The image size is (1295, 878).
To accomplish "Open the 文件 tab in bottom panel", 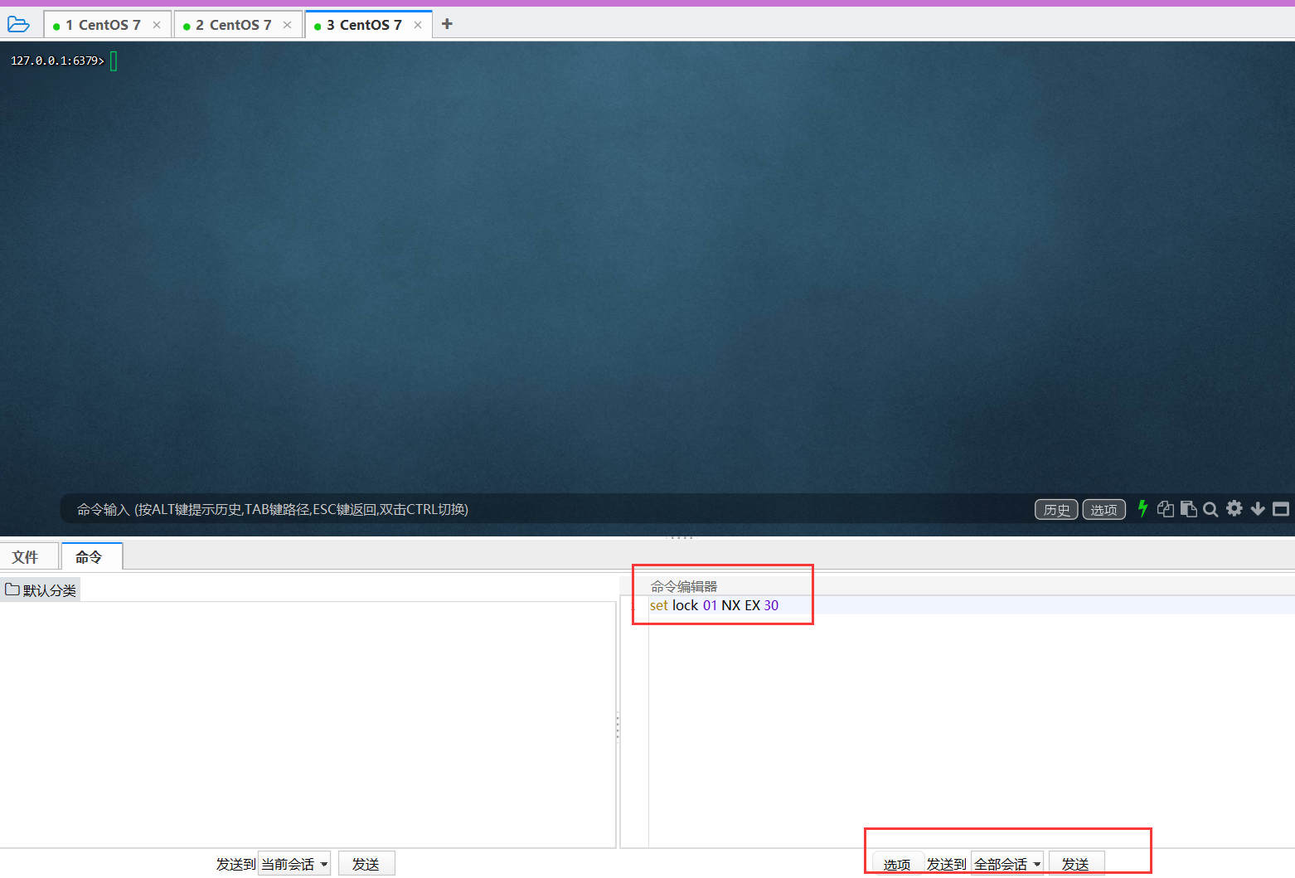I will click(26, 557).
